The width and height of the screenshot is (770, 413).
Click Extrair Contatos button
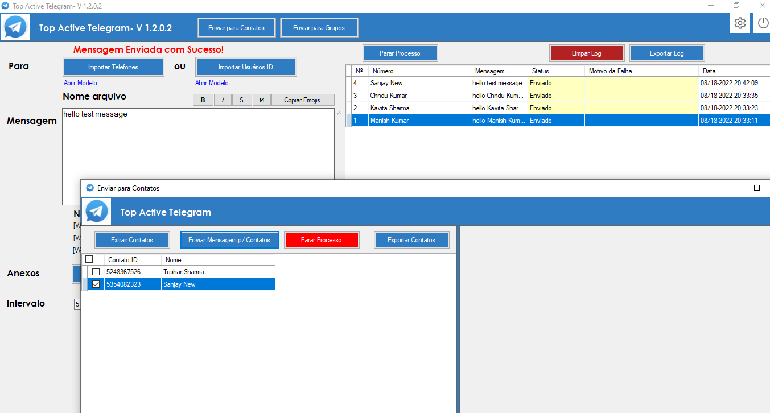[x=132, y=240]
